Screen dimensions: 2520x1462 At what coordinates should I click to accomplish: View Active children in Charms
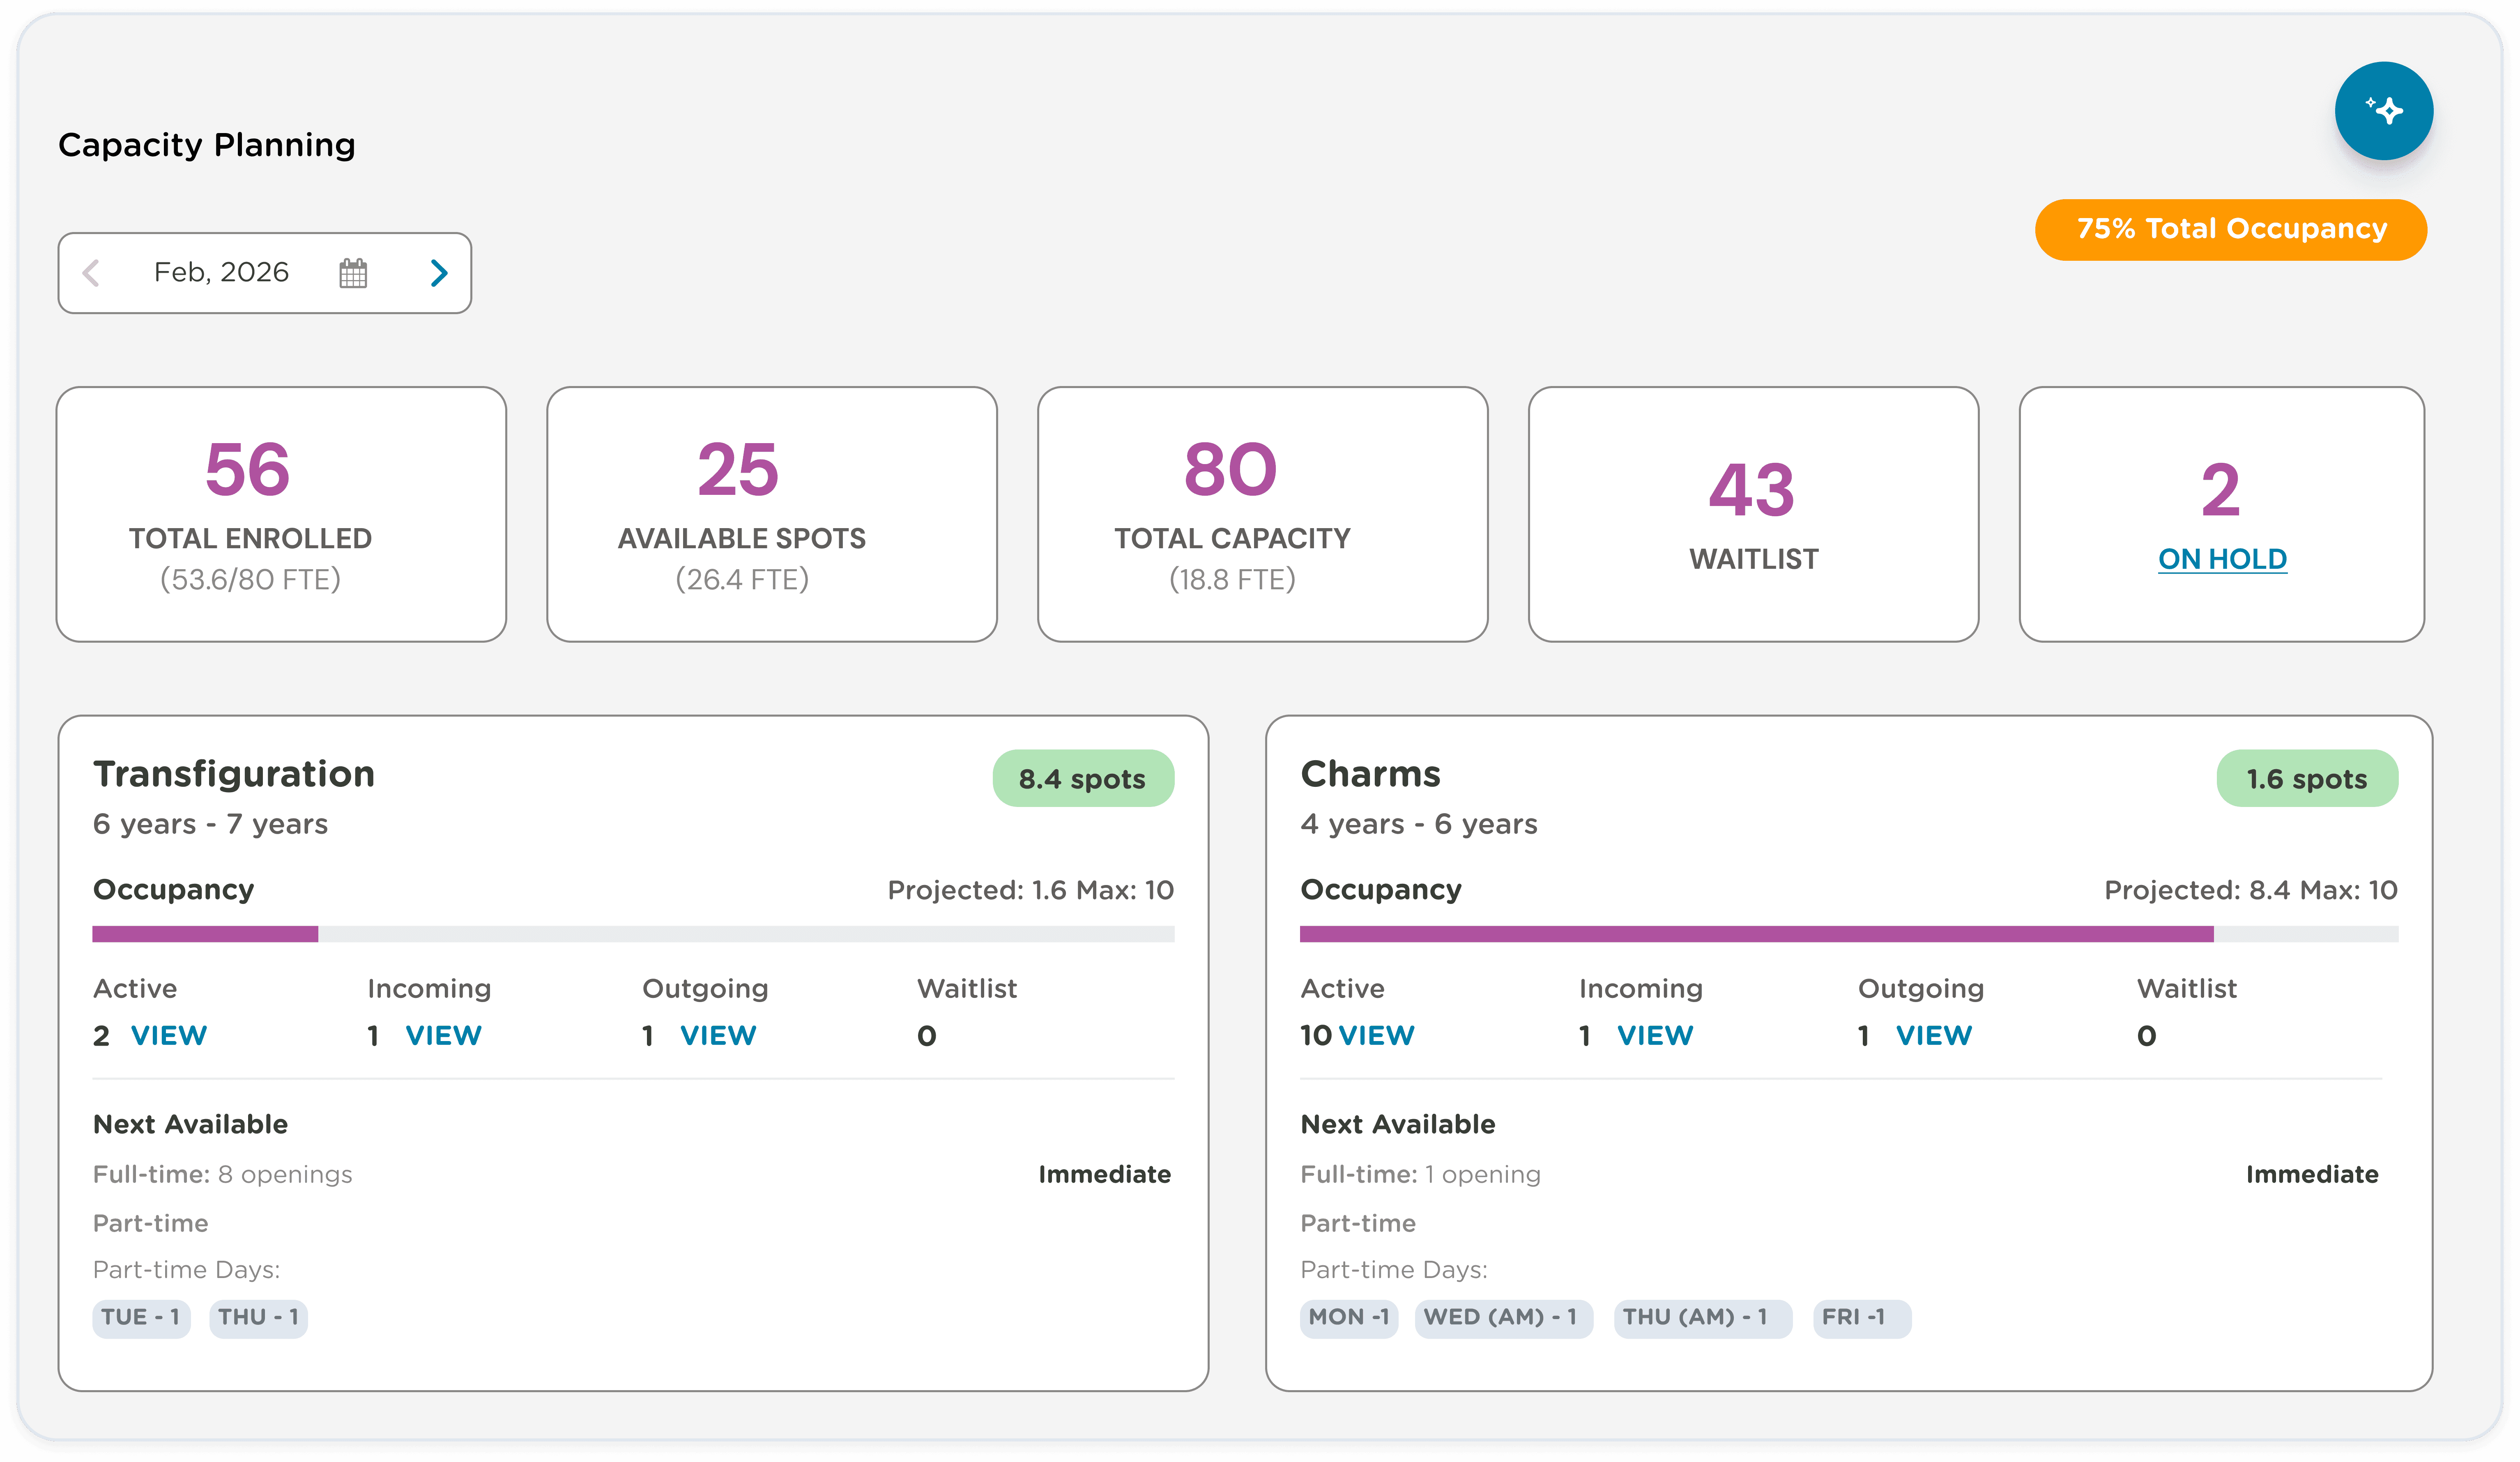click(1376, 1035)
